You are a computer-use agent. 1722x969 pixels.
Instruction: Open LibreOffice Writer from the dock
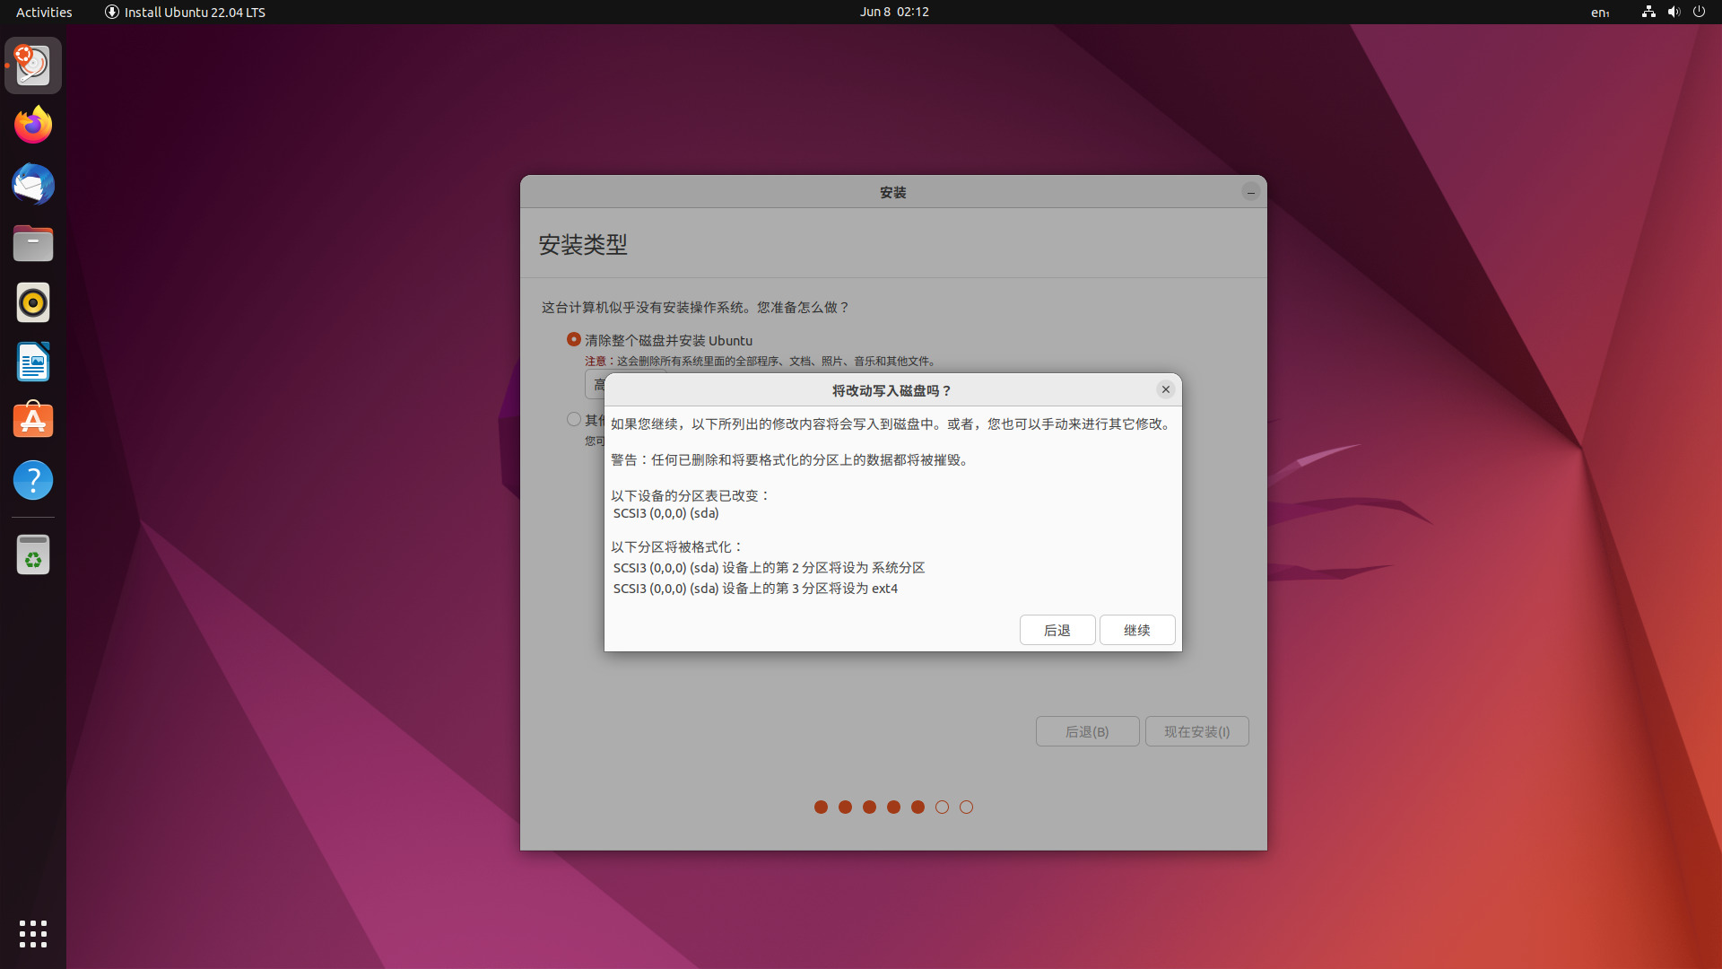click(32, 362)
